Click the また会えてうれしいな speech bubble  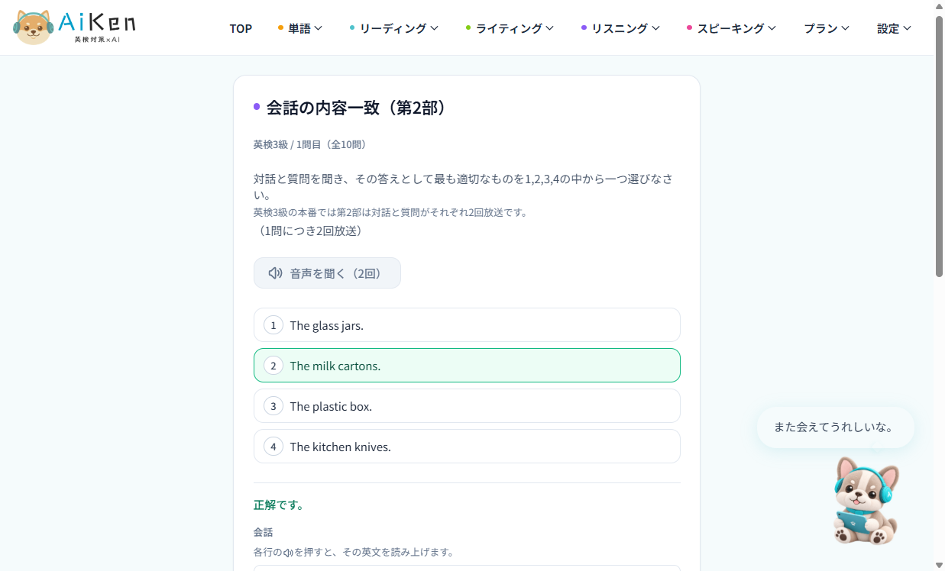click(835, 427)
